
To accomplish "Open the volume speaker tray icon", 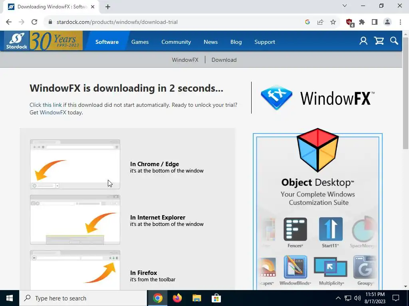I will 357,298.
